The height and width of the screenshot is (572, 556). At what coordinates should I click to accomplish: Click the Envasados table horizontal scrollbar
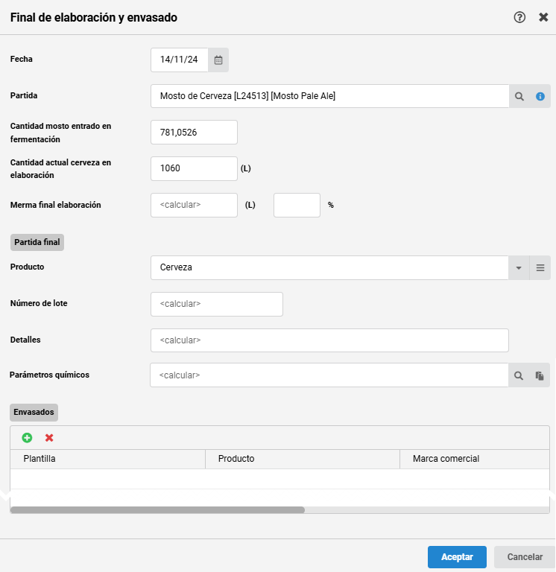[x=157, y=510]
